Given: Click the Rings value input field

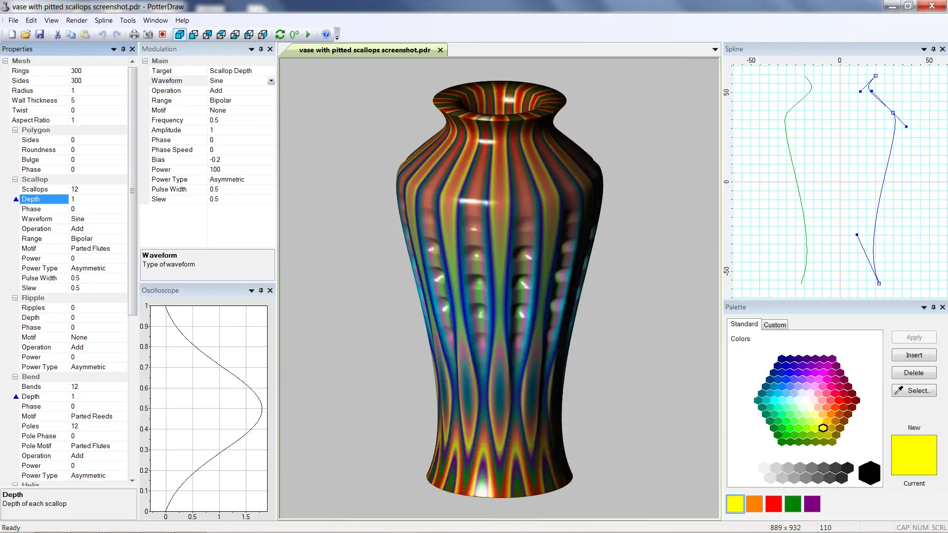Looking at the screenshot, I should pyautogui.click(x=98, y=70).
